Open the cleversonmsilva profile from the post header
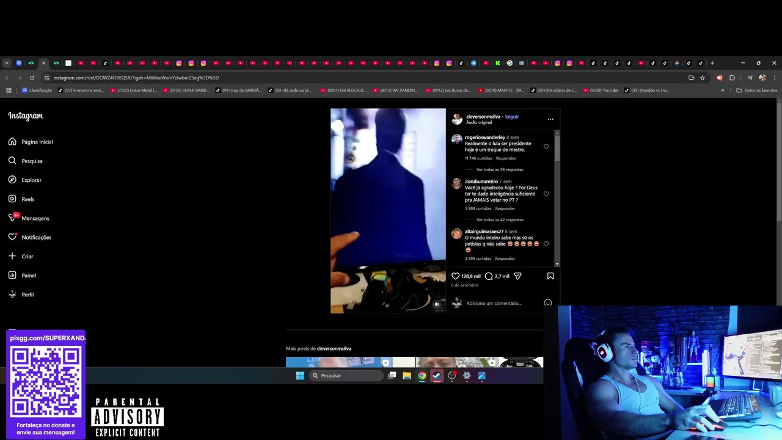The height and width of the screenshot is (440, 782). point(483,117)
